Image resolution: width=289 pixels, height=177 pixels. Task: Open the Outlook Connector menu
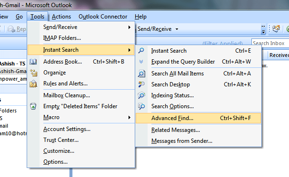coord(103,17)
